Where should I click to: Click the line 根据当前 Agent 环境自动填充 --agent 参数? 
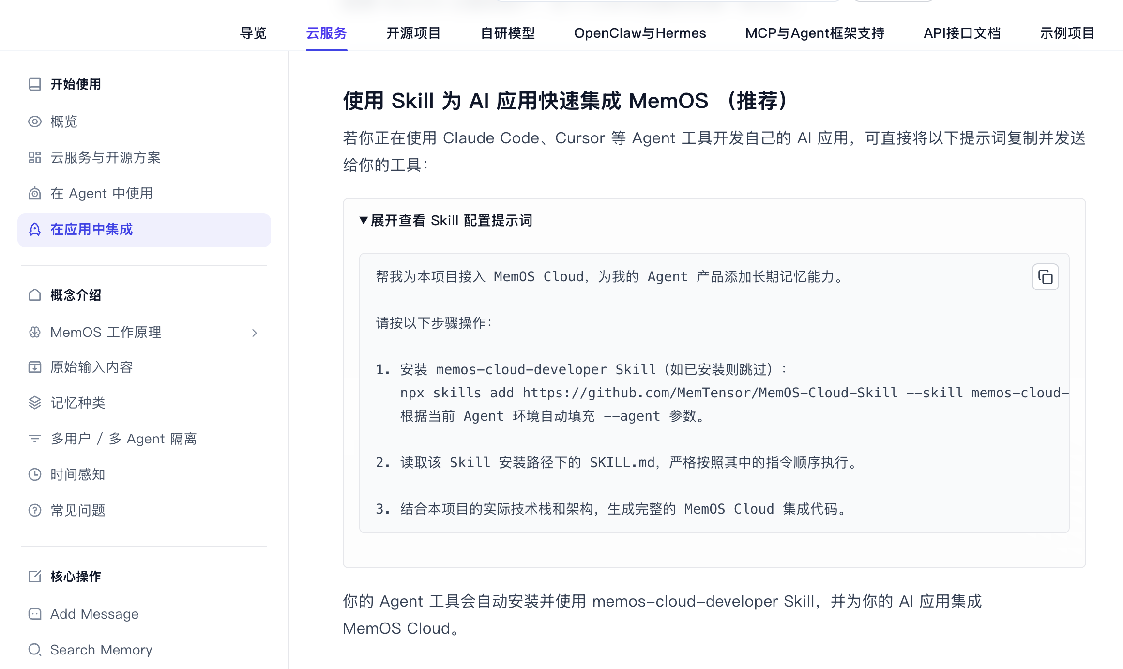[x=553, y=416]
